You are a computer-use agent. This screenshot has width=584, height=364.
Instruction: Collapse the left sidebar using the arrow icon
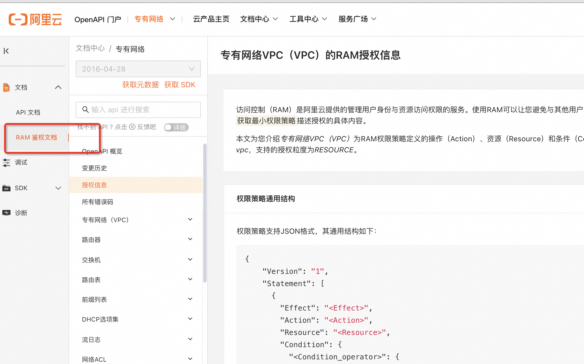(6, 51)
